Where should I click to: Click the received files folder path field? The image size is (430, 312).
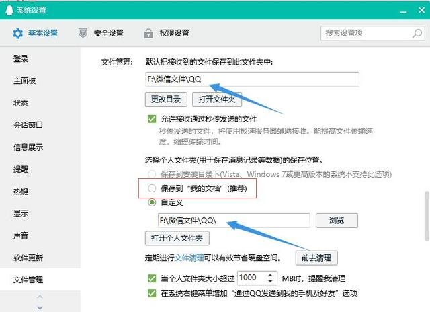(x=253, y=79)
